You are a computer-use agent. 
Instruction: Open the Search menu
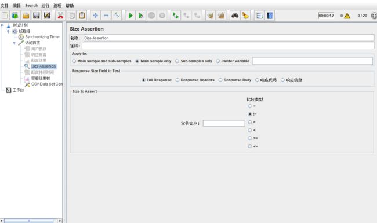tap(31, 6)
